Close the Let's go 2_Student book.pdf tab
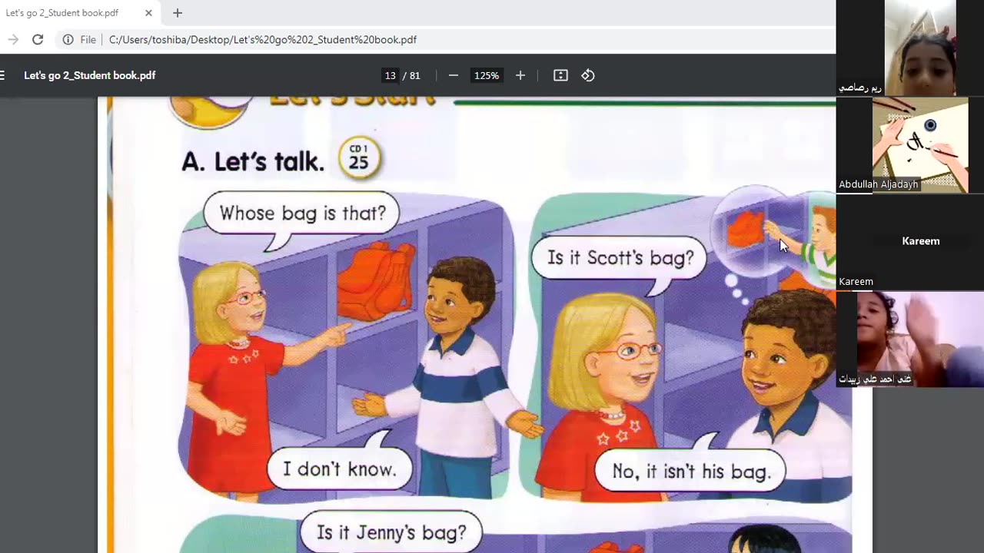Viewport: 984px width, 553px height. (x=148, y=13)
